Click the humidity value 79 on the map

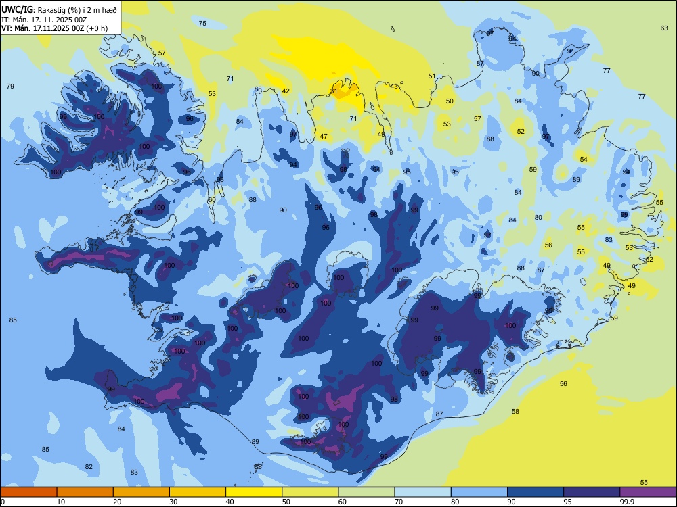(x=10, y=87)
